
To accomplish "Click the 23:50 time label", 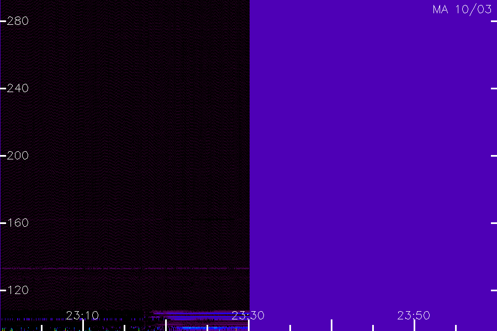I will click(x=414, y=316).
